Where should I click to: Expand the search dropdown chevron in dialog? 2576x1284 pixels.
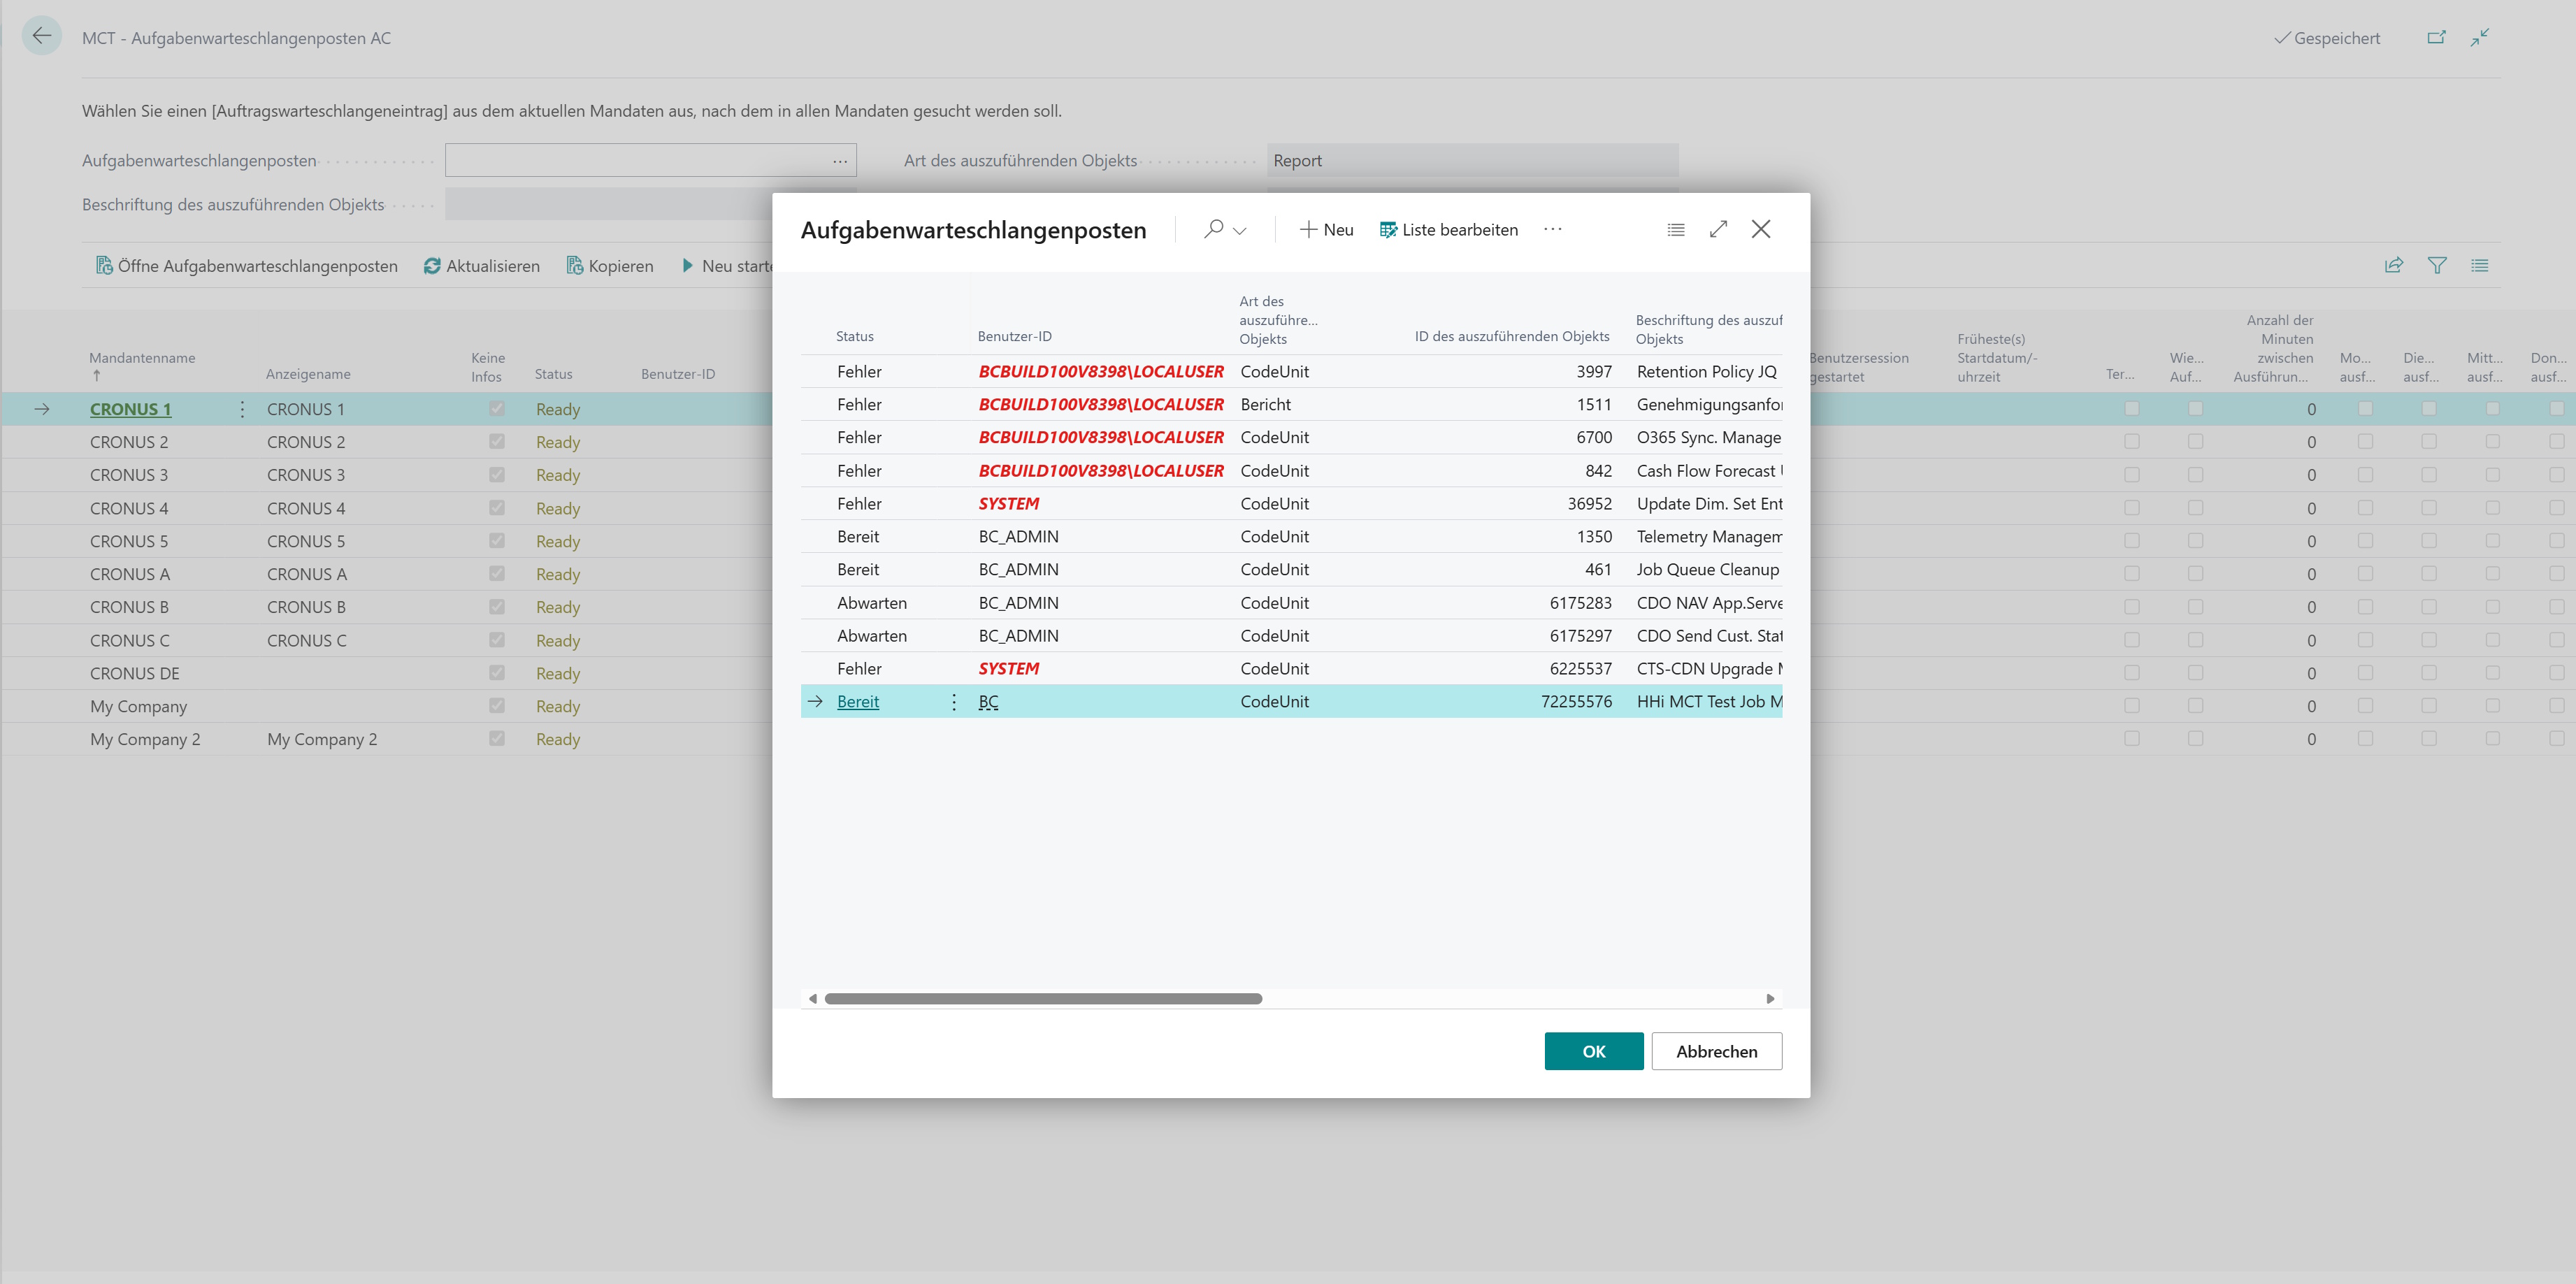click(x=1240, y=230)
